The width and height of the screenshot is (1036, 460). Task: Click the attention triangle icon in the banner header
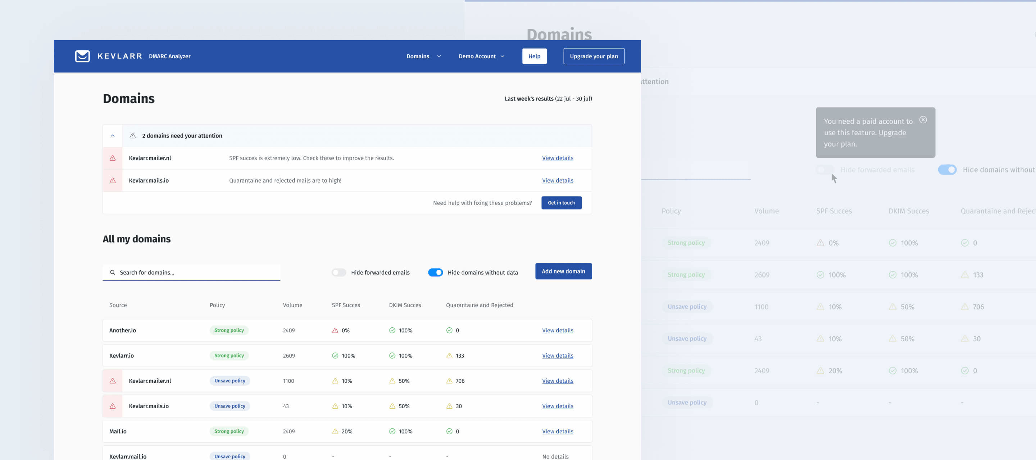(x=132, y=136)
